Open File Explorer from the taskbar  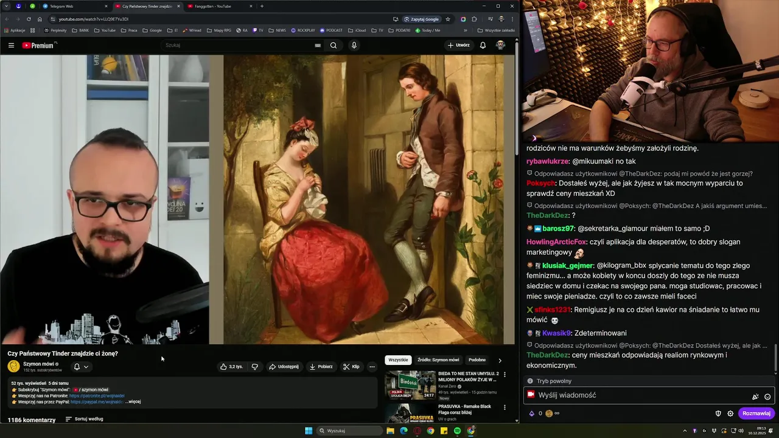[390, 431]
